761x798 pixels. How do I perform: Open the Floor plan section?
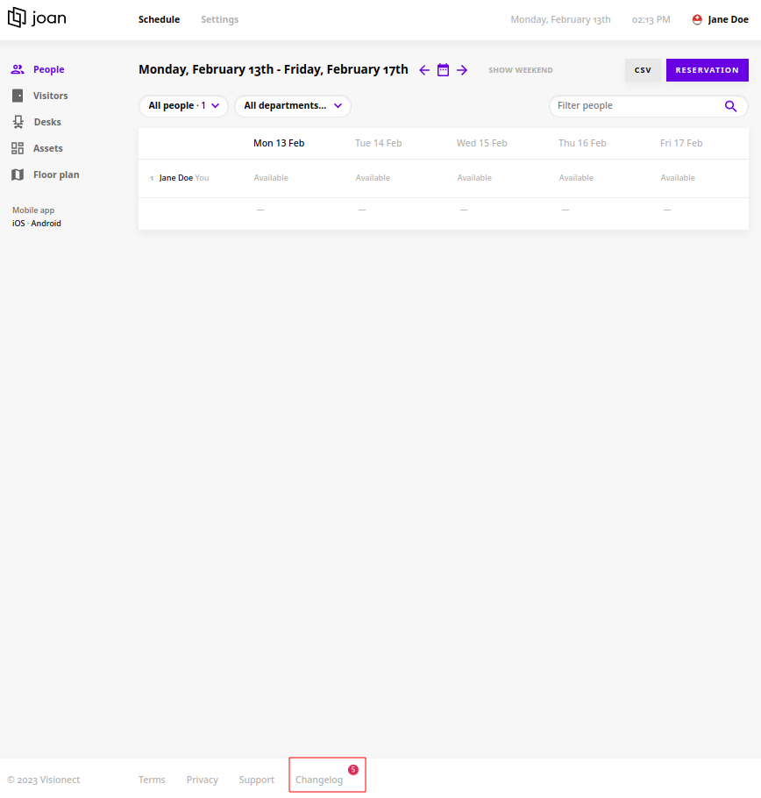coord(46,175)
